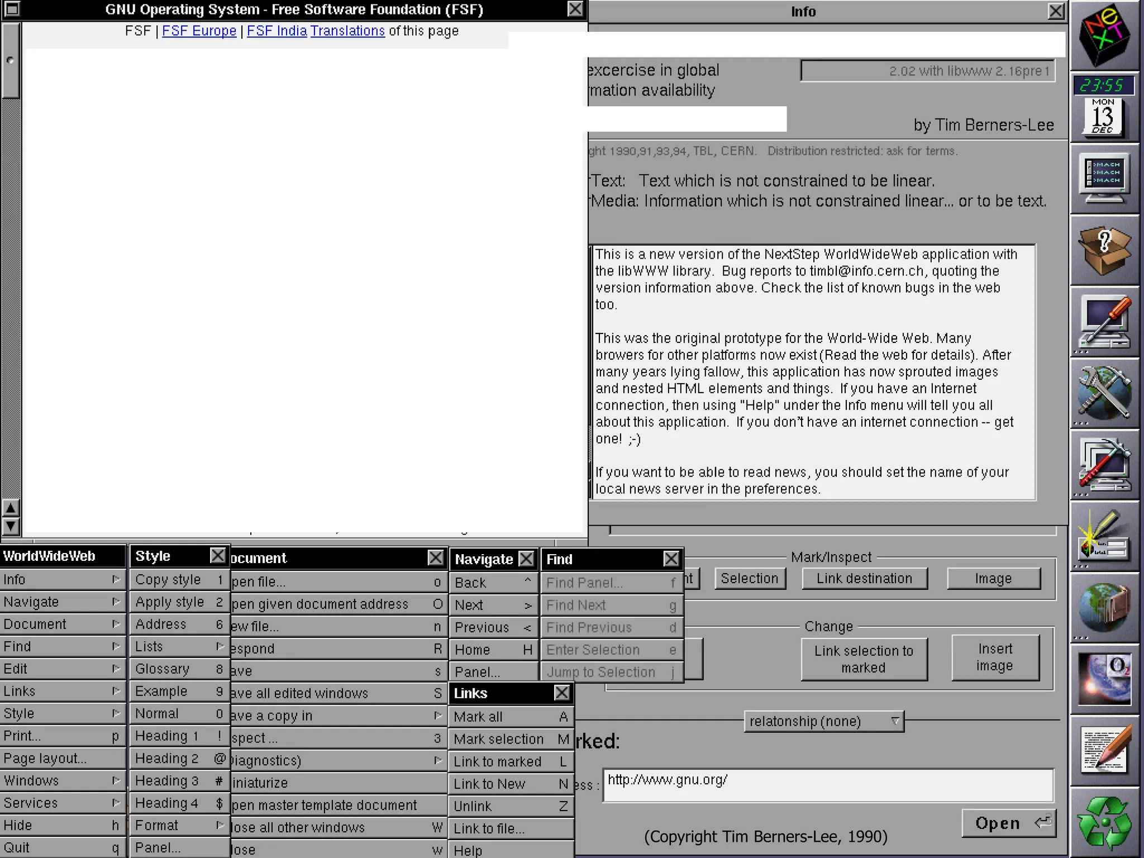Choose Back in the Navigate menu
The image size is (1144, 858).
(x=493, y=583)
